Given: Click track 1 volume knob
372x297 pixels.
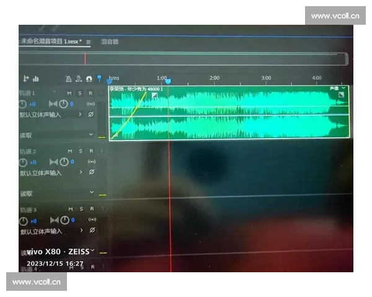Looking at the screenshot, I should [x=24, y=104].
